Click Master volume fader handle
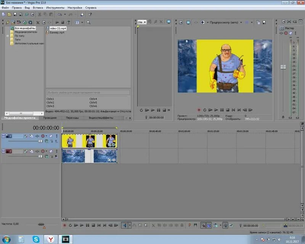 (283, 67)
